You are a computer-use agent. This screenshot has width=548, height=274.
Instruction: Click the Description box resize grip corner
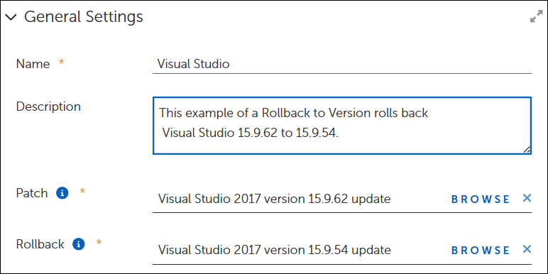coord(527,150)
